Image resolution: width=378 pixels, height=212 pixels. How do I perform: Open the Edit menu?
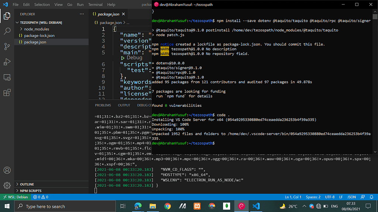pyautogui.click(x=26, y=4)
